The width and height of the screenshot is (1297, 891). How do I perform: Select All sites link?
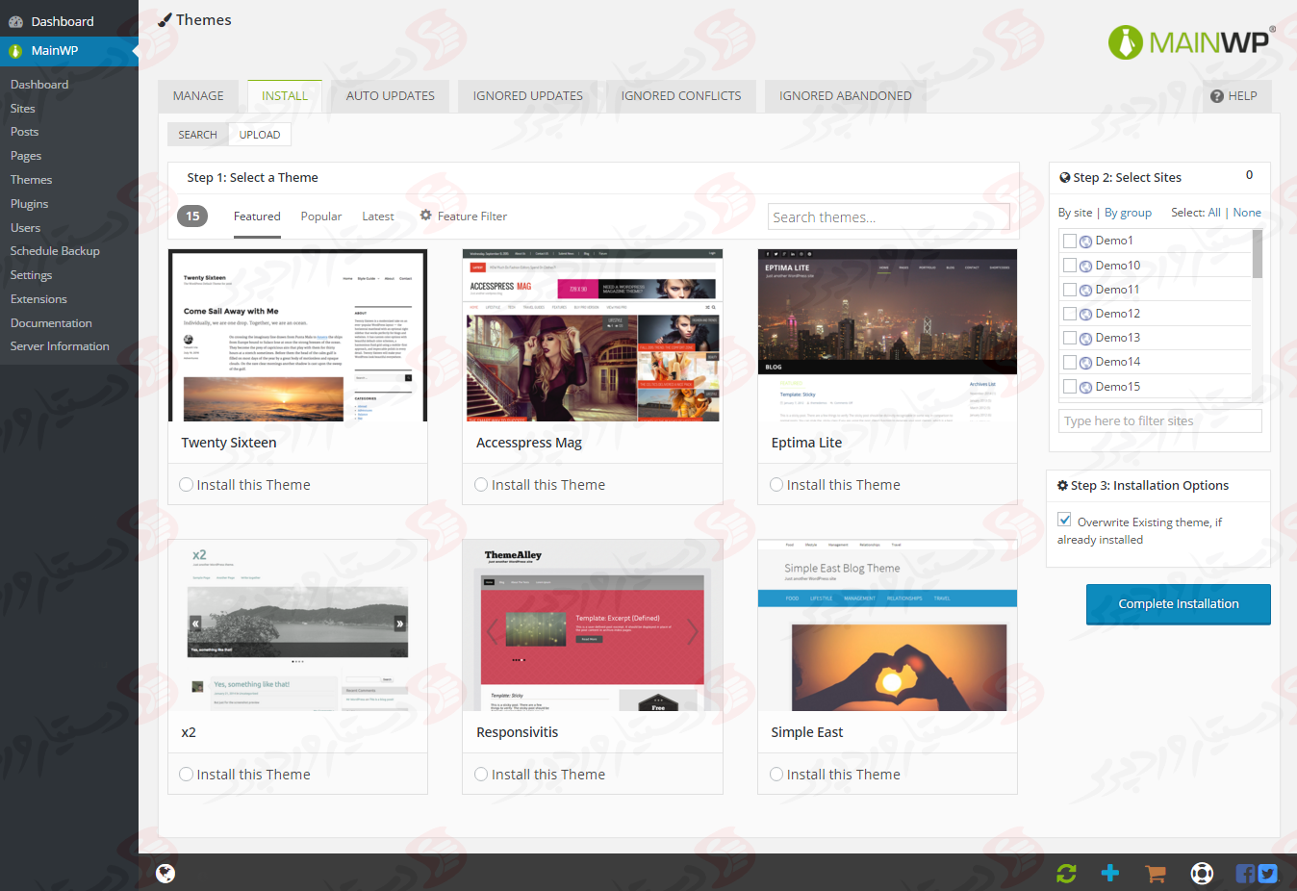(1213, 213)
